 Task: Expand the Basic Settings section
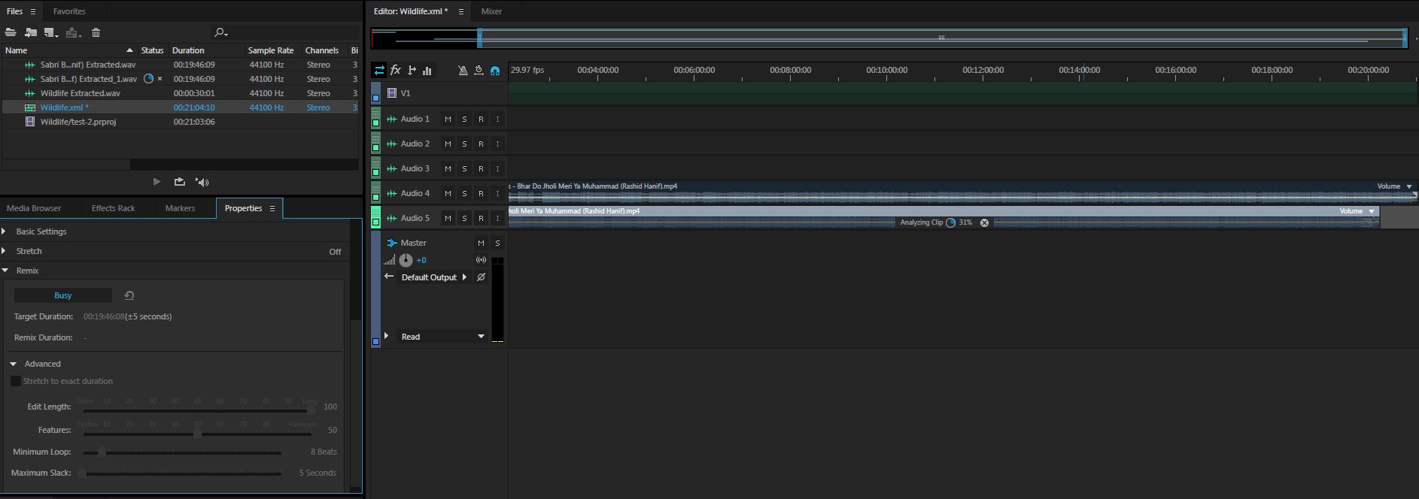pyautogui.click(x=5, y=231)
